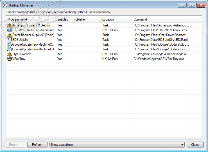Click the Startup Manager title bar logo
The width and height of the screenshot is (208, 152).
pos(5,5)
